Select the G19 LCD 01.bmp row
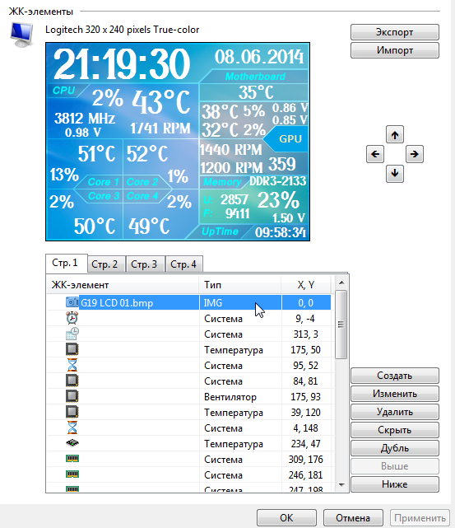The width and height of the screenshot is (455, 528). [x=188, y=302]
